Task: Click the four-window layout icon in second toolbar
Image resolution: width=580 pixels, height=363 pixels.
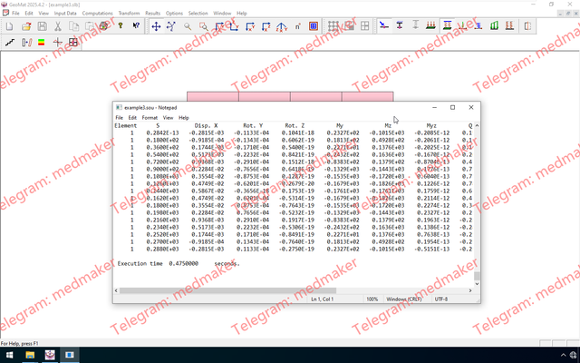Action: (x=73, y=43)
